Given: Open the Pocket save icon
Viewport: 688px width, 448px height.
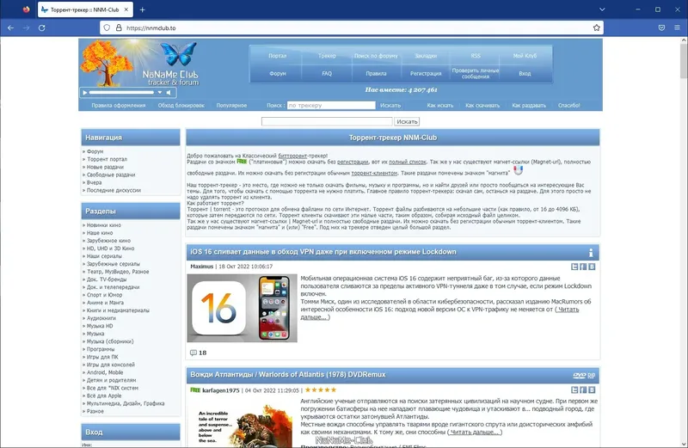Looking at the screenshot, I should click(x=661, y=28).
